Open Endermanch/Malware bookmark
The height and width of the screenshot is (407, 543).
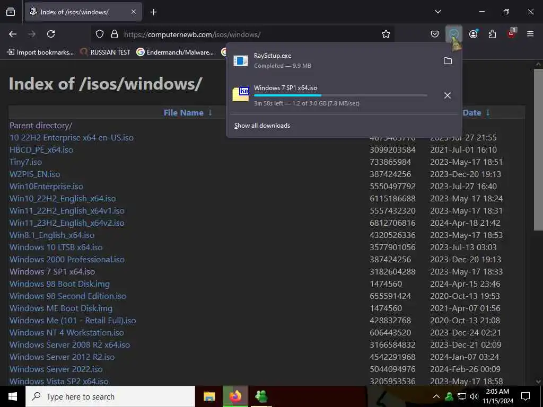(x=175, y=52)
